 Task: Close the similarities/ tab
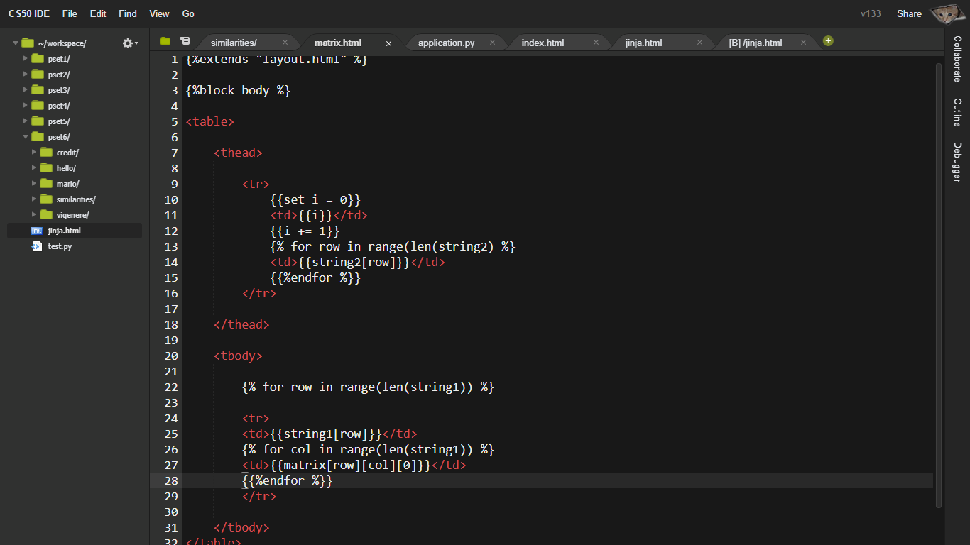285,43
